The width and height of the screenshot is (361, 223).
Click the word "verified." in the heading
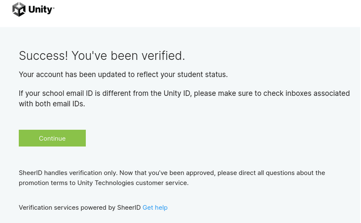click(x=163, y=55)
